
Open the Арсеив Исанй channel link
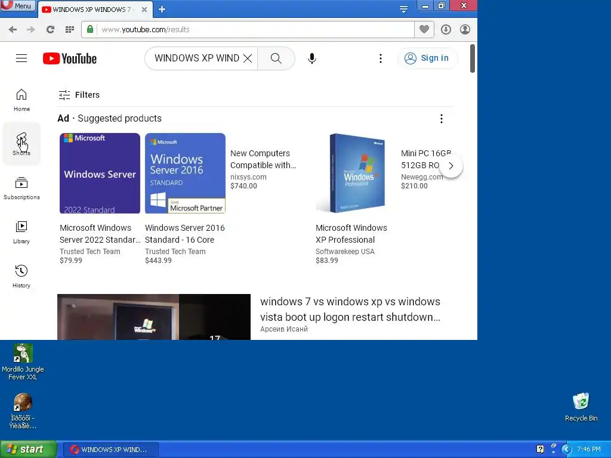click(283, 329)
